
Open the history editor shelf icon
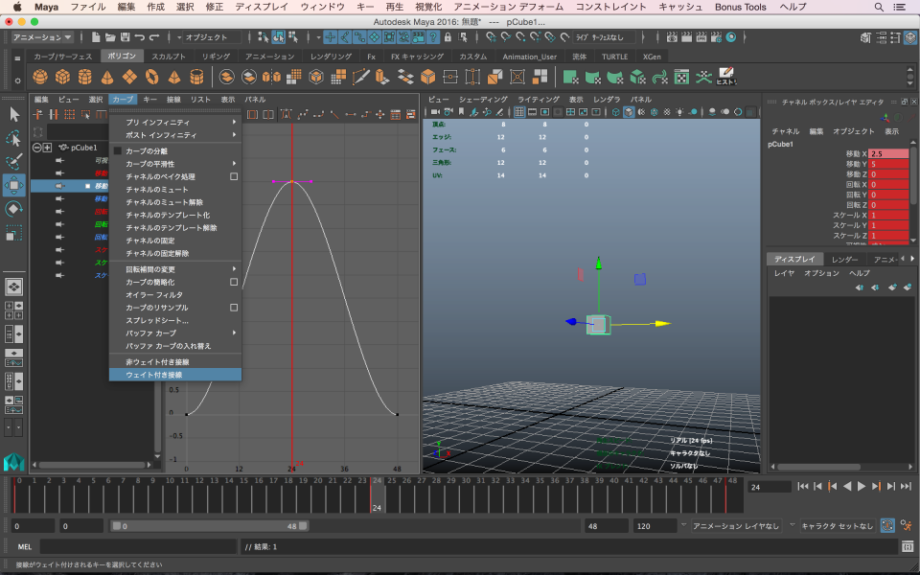pyautogui.click(x=725, y=77)
